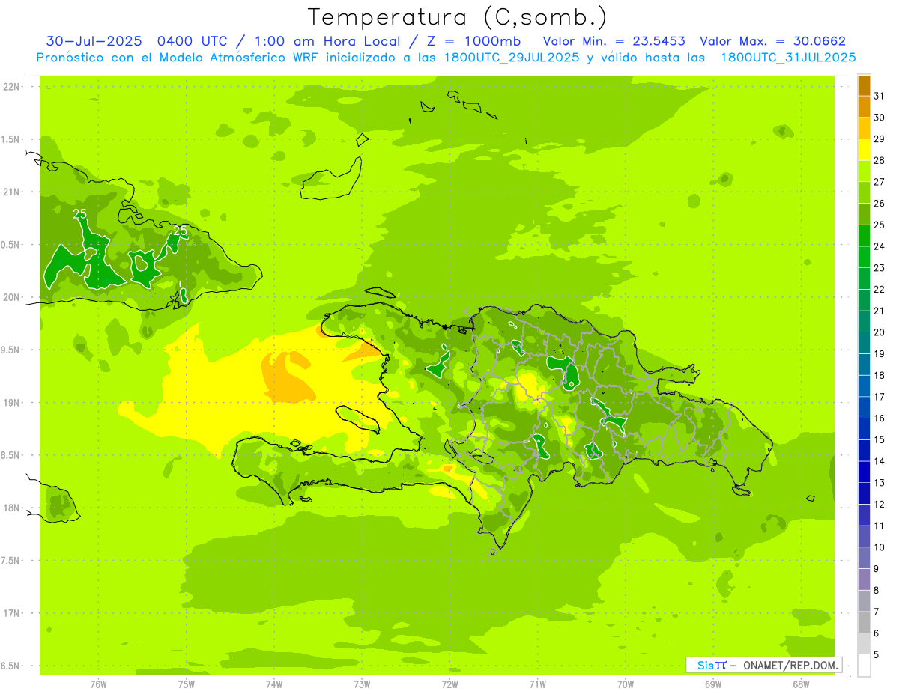
Task: Click the '17N' latitude label
Action: [10, 613]
